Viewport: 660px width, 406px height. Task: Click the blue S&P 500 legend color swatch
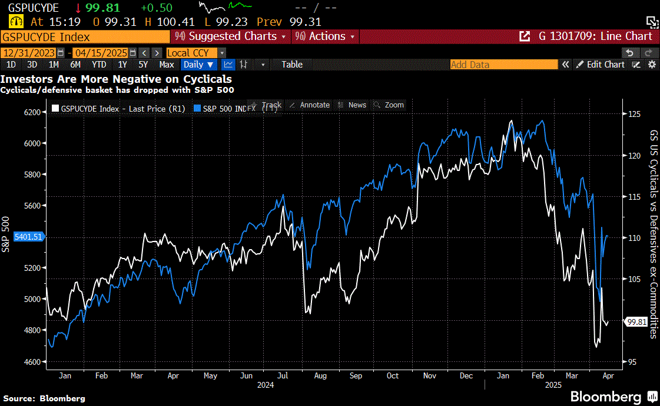197,108
